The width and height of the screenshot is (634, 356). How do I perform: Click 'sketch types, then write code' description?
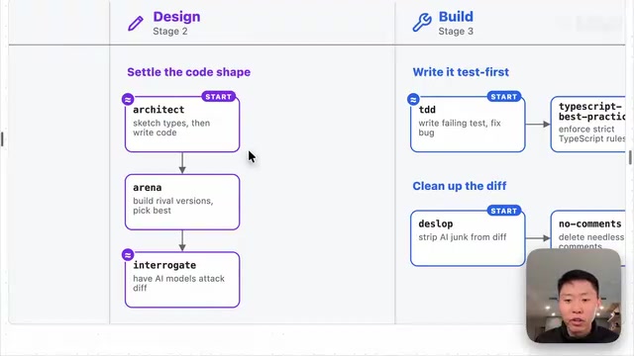(x=171, y=128)
